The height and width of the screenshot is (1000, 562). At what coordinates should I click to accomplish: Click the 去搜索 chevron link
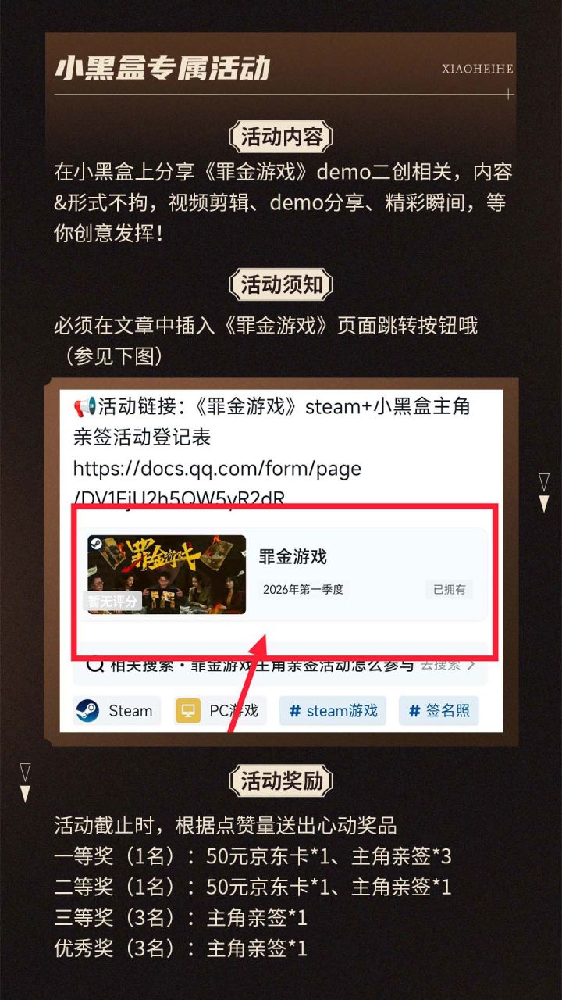pyautogui.click(x=448, y=665)
